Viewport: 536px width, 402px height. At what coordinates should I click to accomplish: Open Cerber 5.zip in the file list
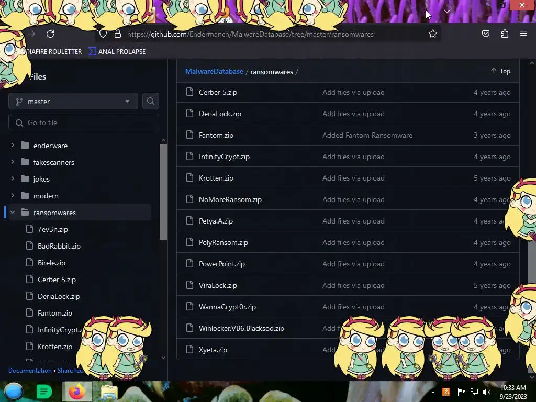click(x=218, y=92)
